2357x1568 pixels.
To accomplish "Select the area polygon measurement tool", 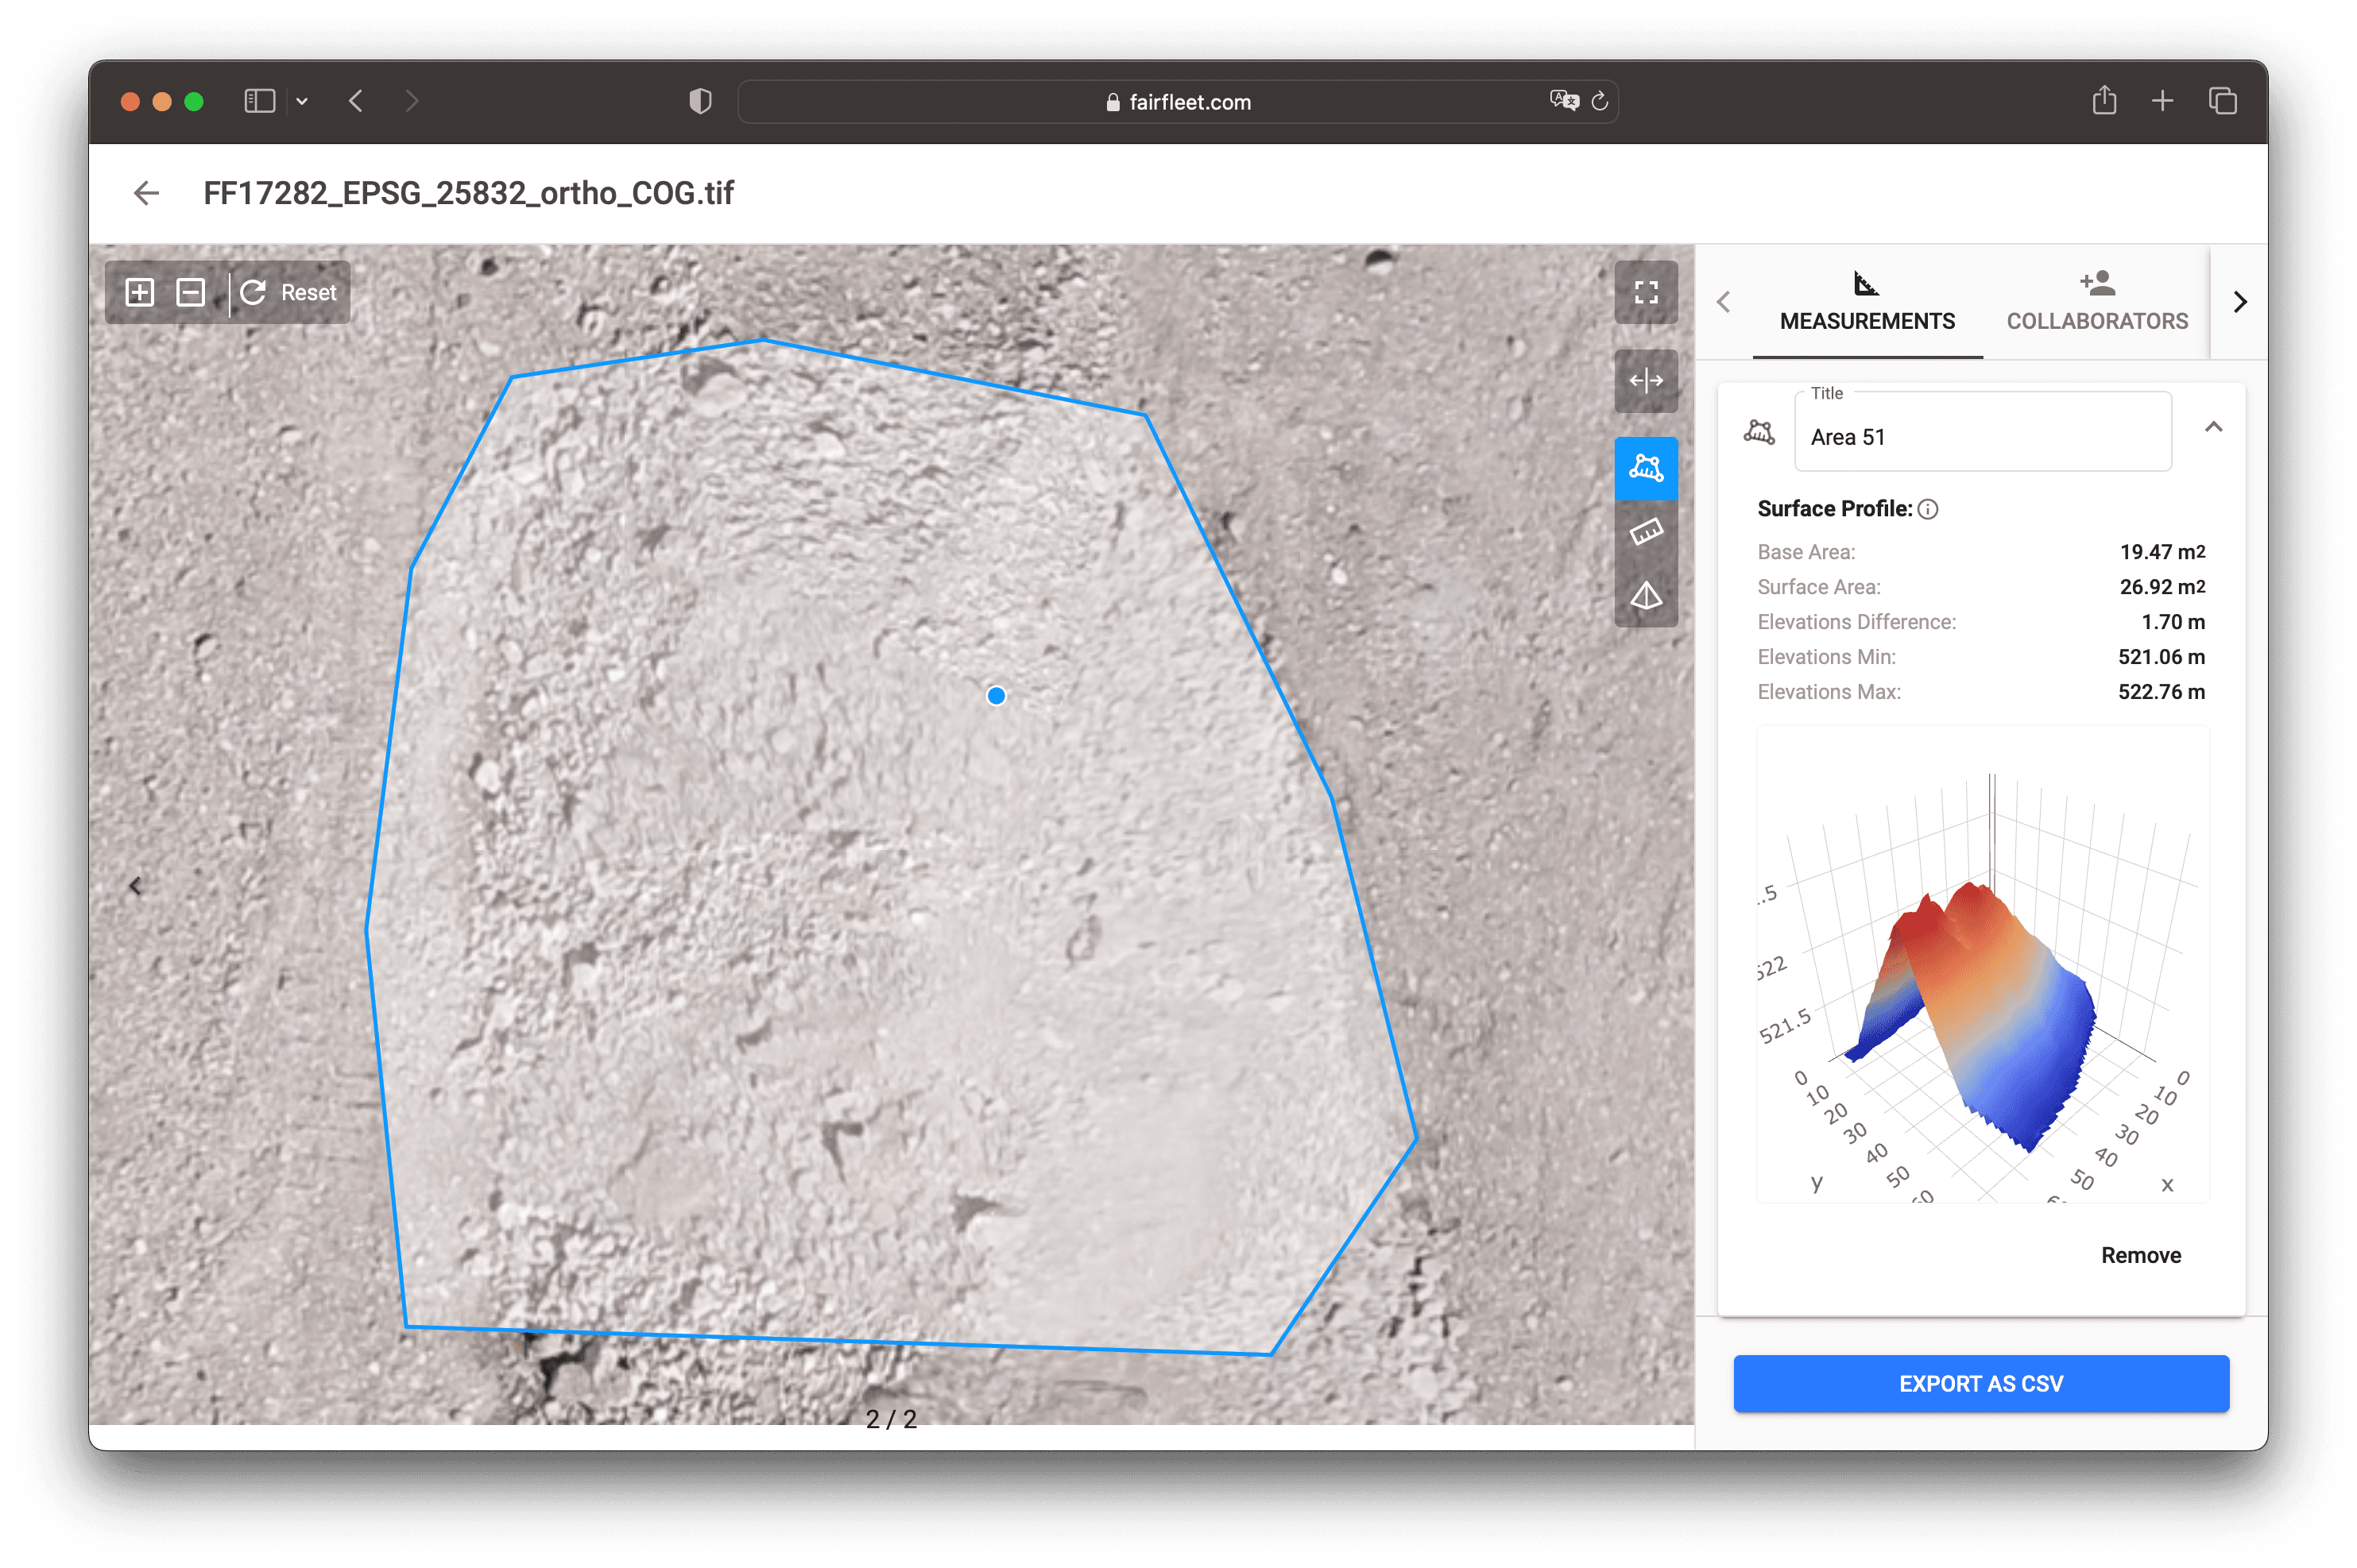I will (1646, 468).
